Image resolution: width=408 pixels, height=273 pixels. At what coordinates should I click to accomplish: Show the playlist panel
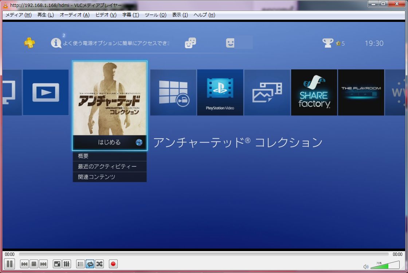point(81,264)
